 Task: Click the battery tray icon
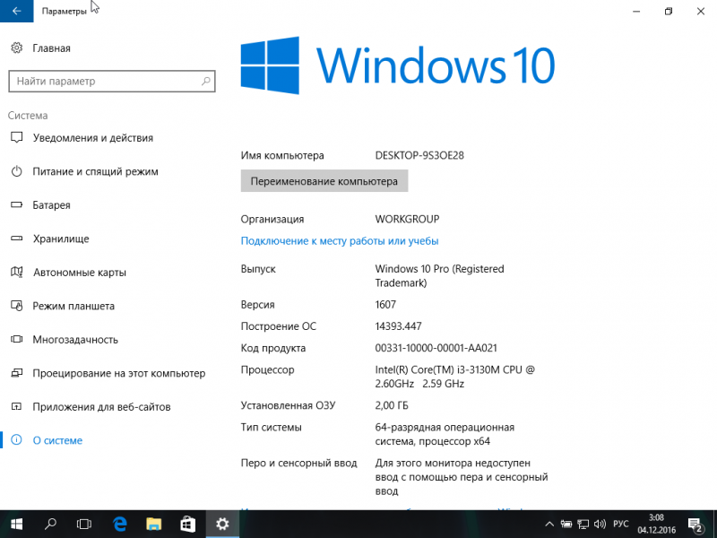click(x=566, y=525)
